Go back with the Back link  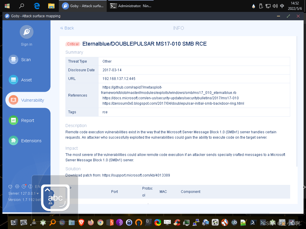click(x=67, y=28)
